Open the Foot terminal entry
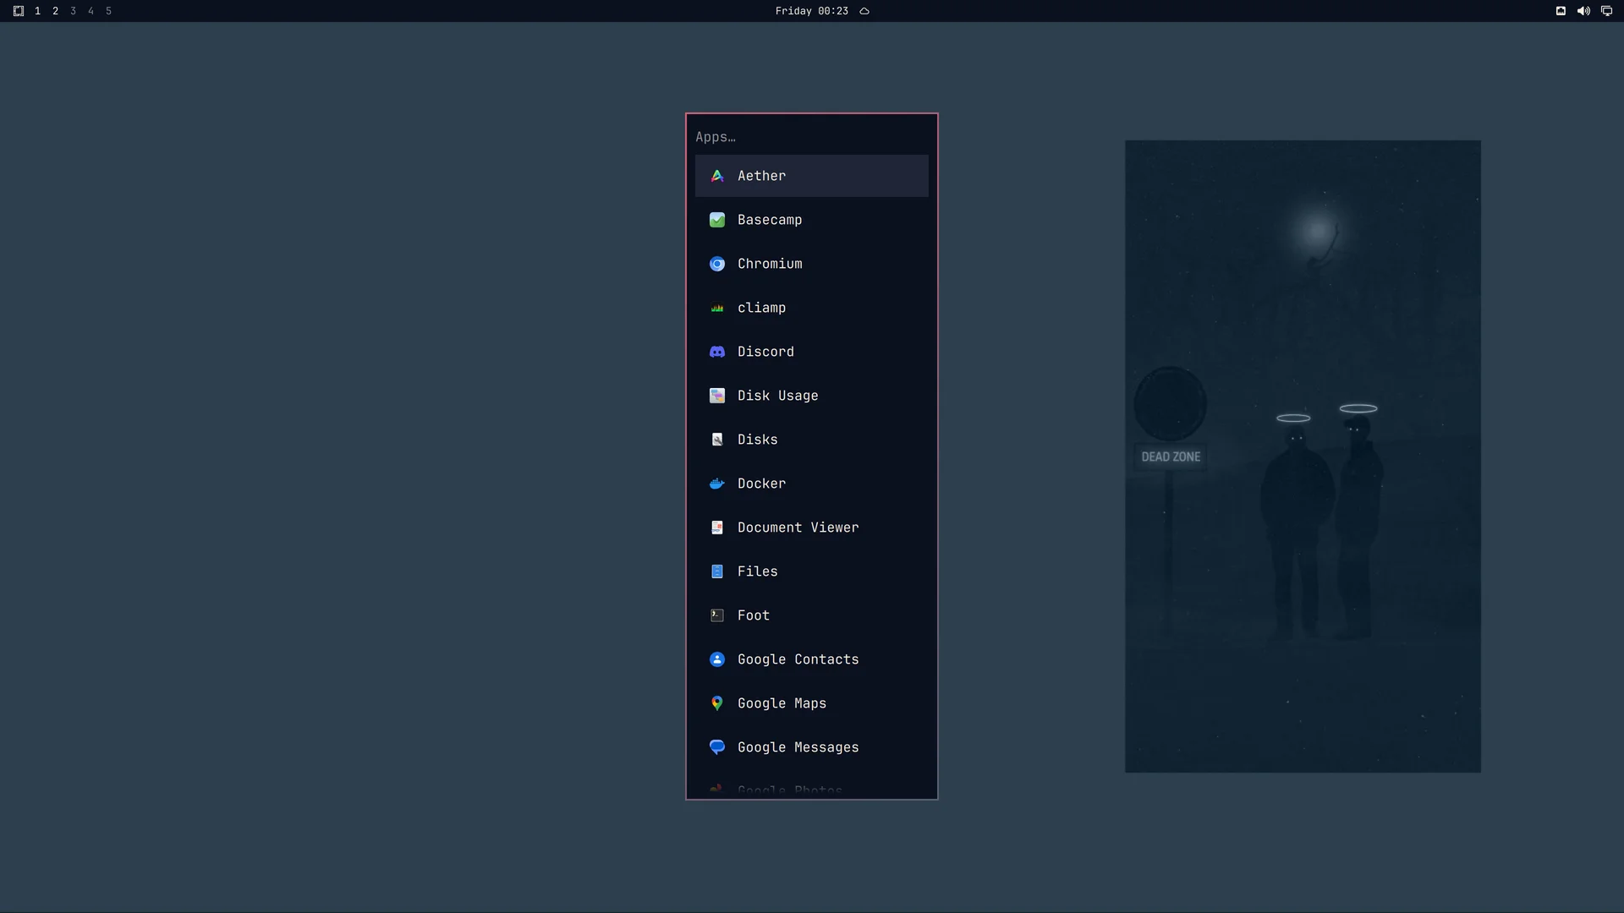The height and width of the screenshot is (913, 1624). pos(811,615)
